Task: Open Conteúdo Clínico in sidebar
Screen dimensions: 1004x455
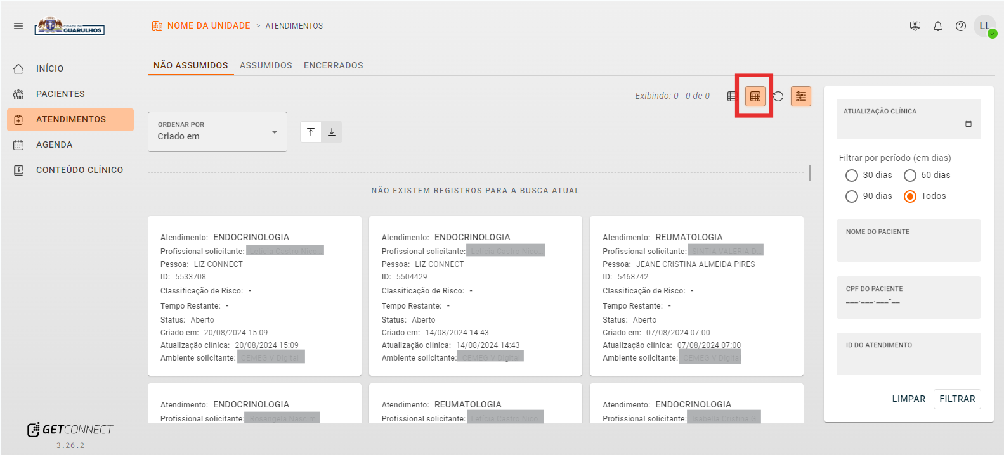Action: pos(70,170)
